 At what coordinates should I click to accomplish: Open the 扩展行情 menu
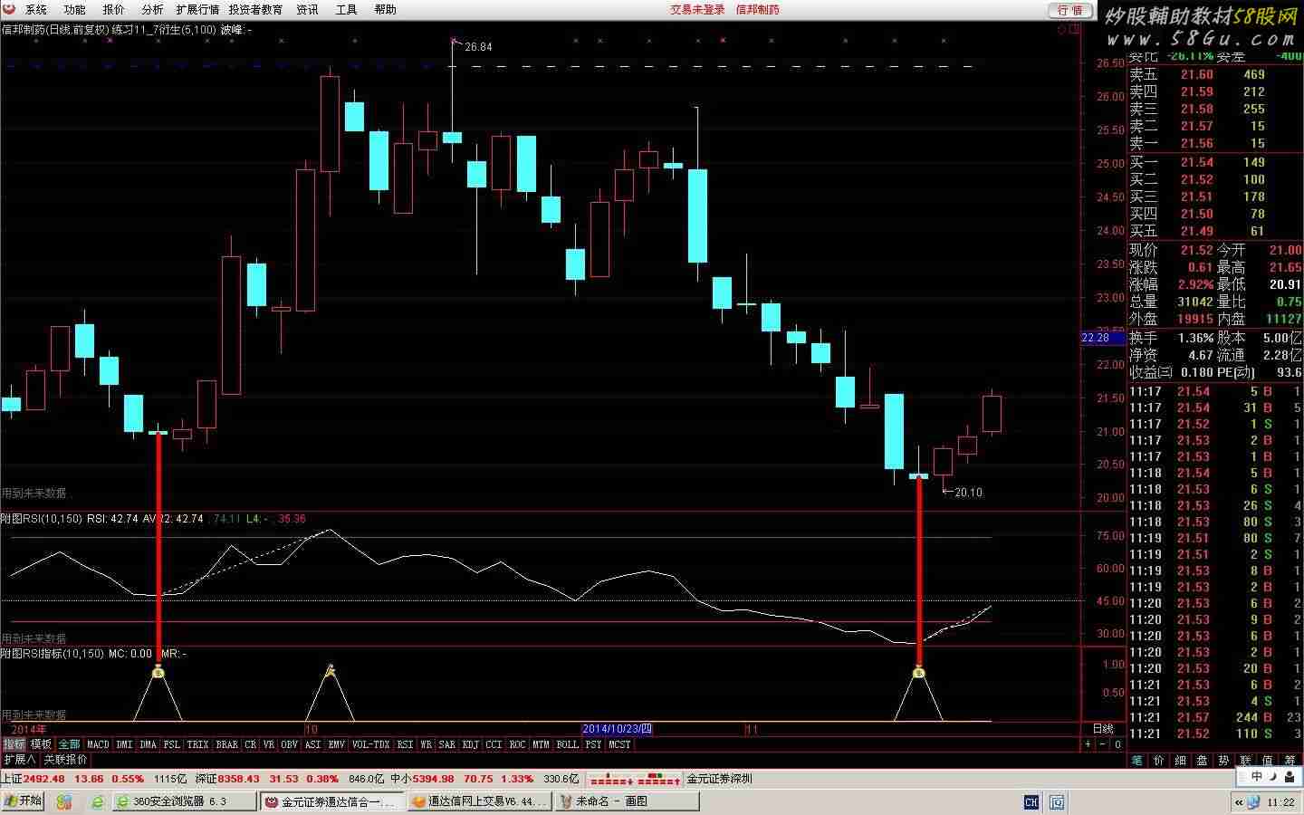tap(197, 9)
